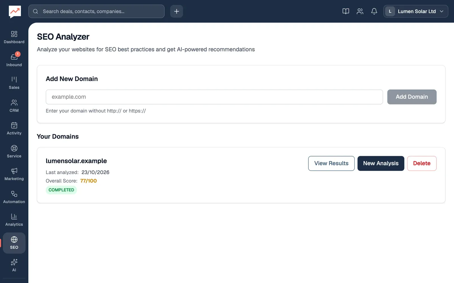
Task: Open the Marketing section
Action: coord(14,174)
